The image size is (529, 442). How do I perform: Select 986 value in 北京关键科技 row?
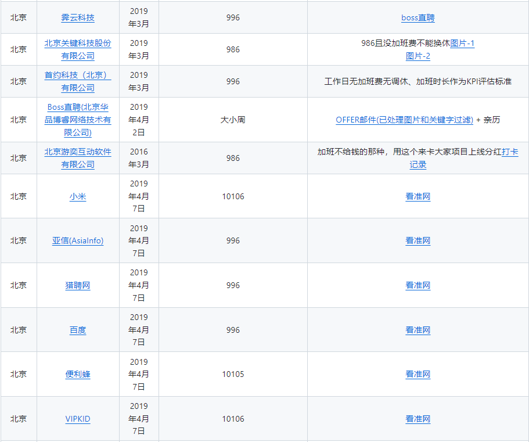pyautogui.click(x=233, y=49)
